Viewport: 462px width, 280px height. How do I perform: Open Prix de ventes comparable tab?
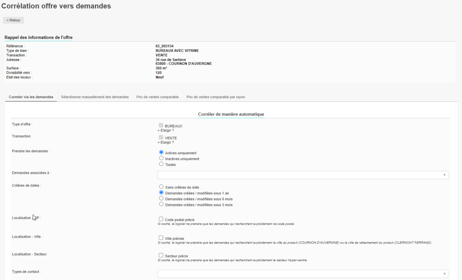coord(157,97)
